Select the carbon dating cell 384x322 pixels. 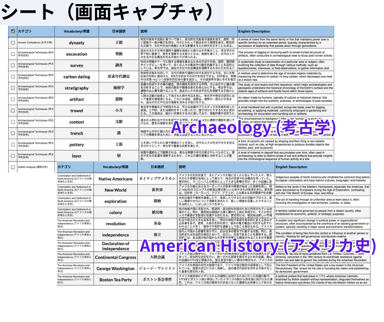77,76
